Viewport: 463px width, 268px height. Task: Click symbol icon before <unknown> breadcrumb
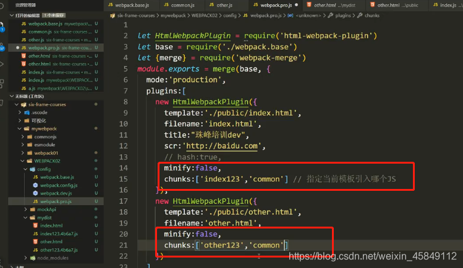click(x=291, y=15)
